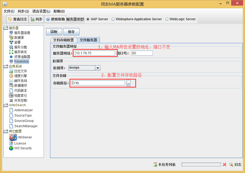Click the 服务分配 icon
The height and width of the screenshot is (173, 245).
pyautogui.click(x=11, y=47)
